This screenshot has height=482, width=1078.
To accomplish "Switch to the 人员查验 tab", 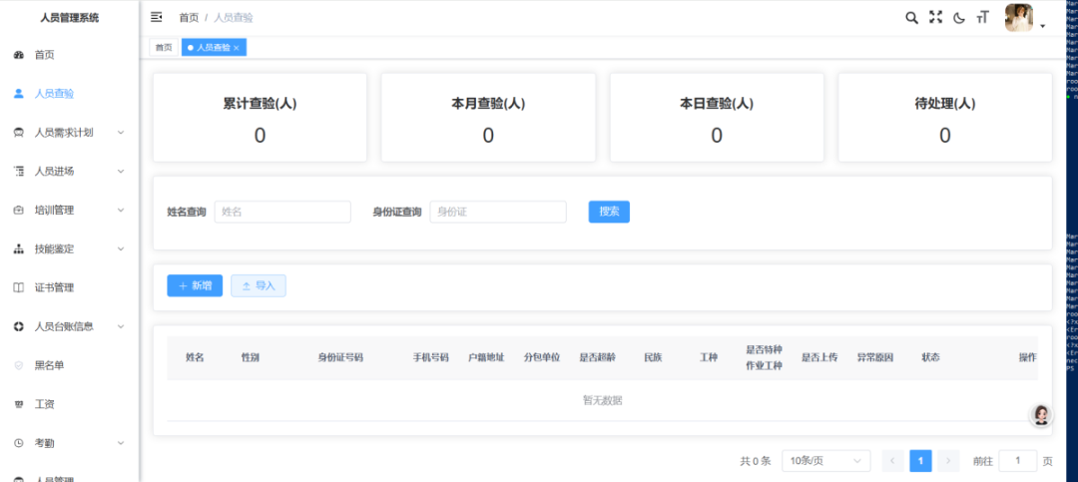I will coord(214,48).
